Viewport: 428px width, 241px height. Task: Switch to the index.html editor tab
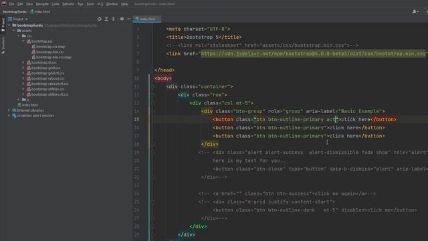click(147, 19)
